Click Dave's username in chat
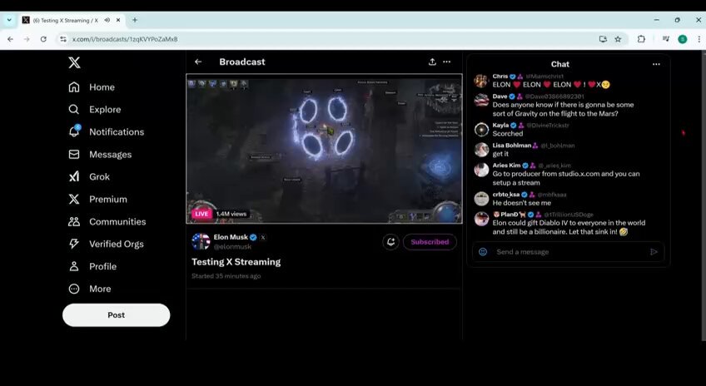 500,96
